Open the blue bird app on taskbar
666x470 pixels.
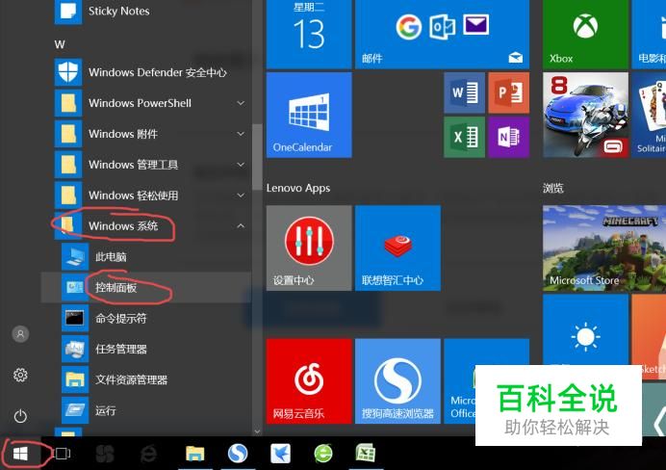280,454
